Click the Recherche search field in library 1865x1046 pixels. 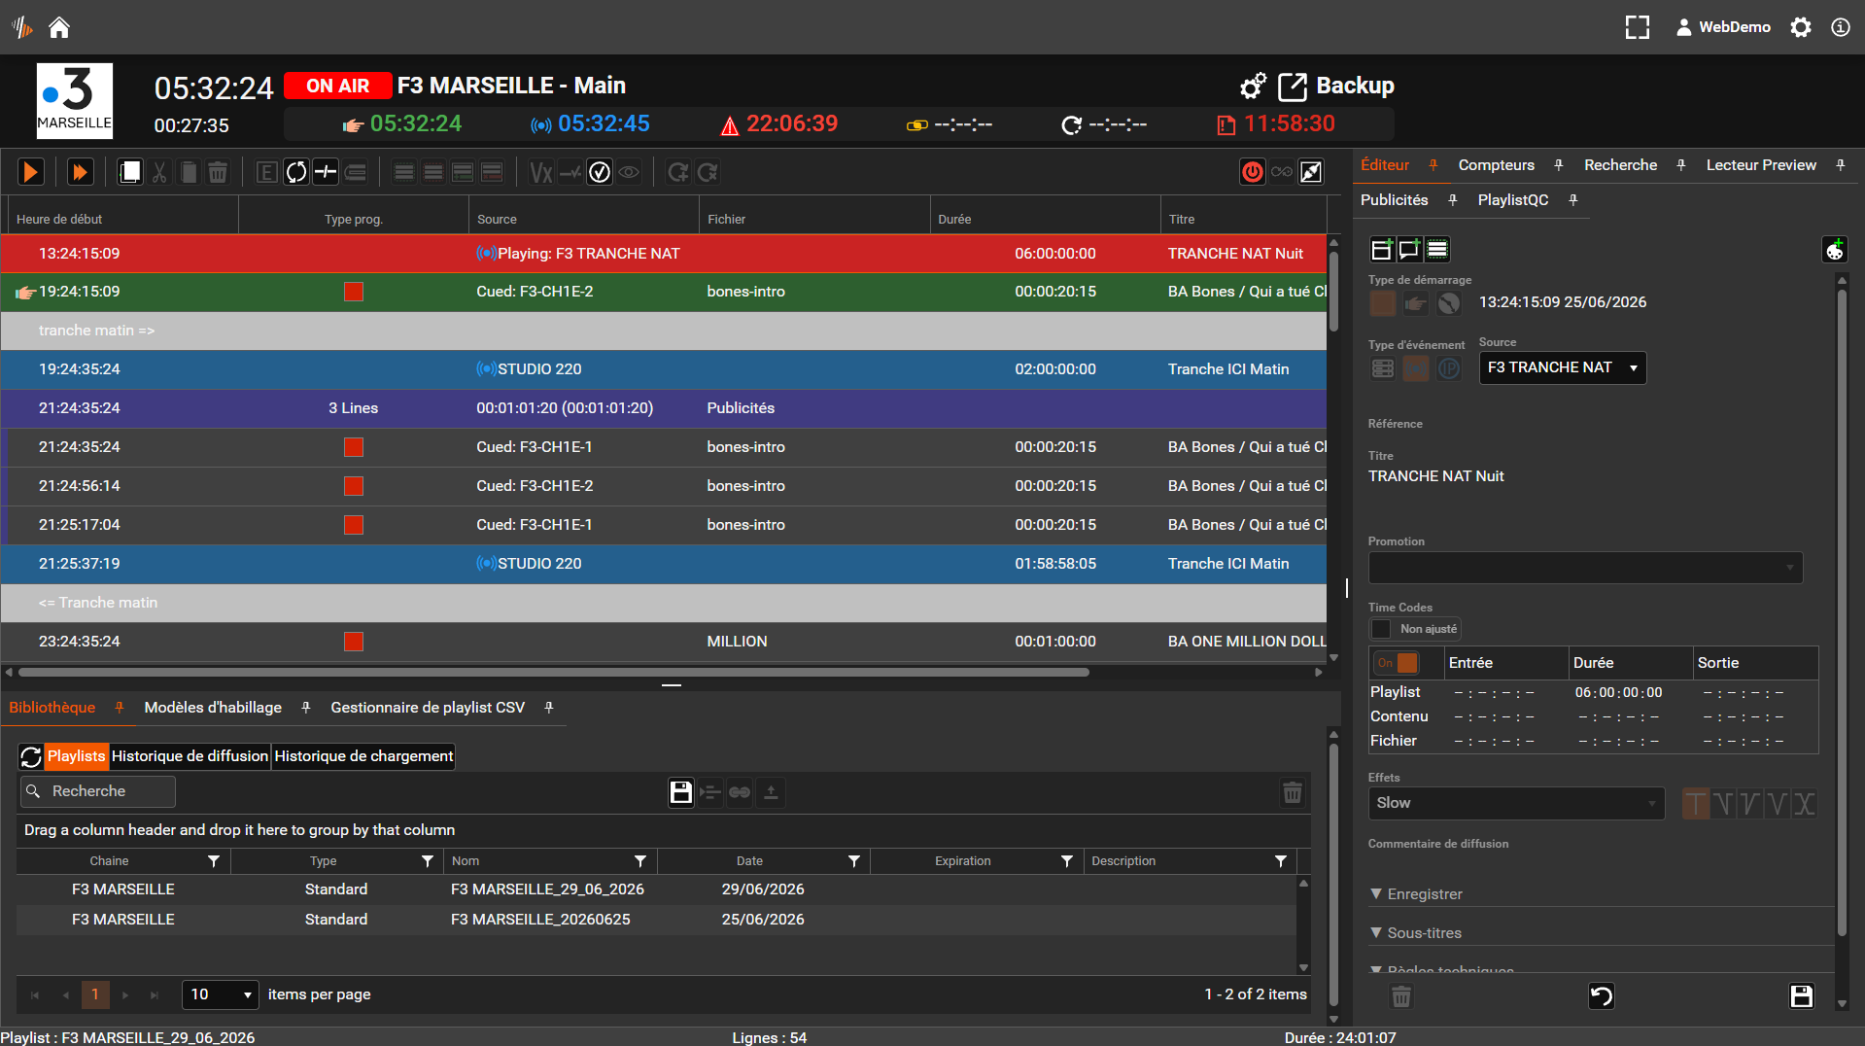(x=98, y=791)
